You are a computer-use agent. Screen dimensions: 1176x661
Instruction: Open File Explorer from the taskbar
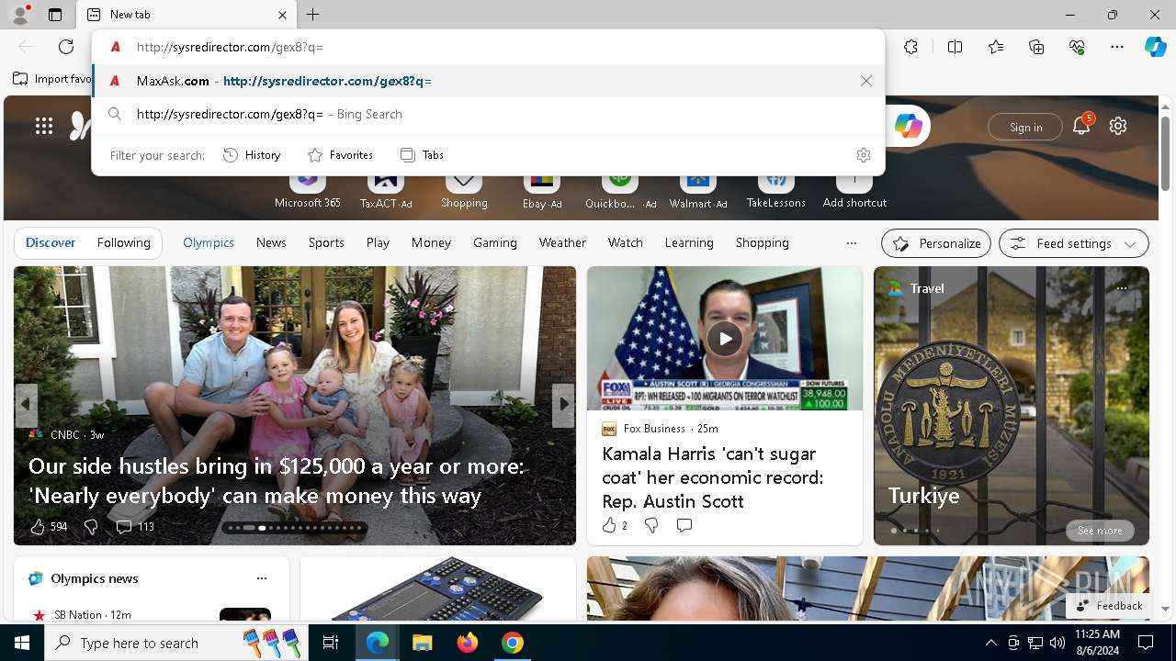click(422, 643)
